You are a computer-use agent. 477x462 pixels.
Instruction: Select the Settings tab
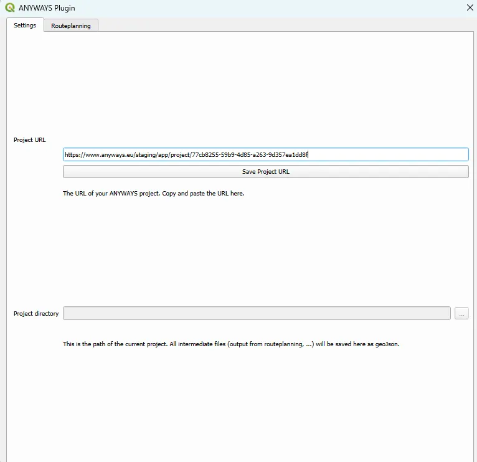tap(25, 26)
